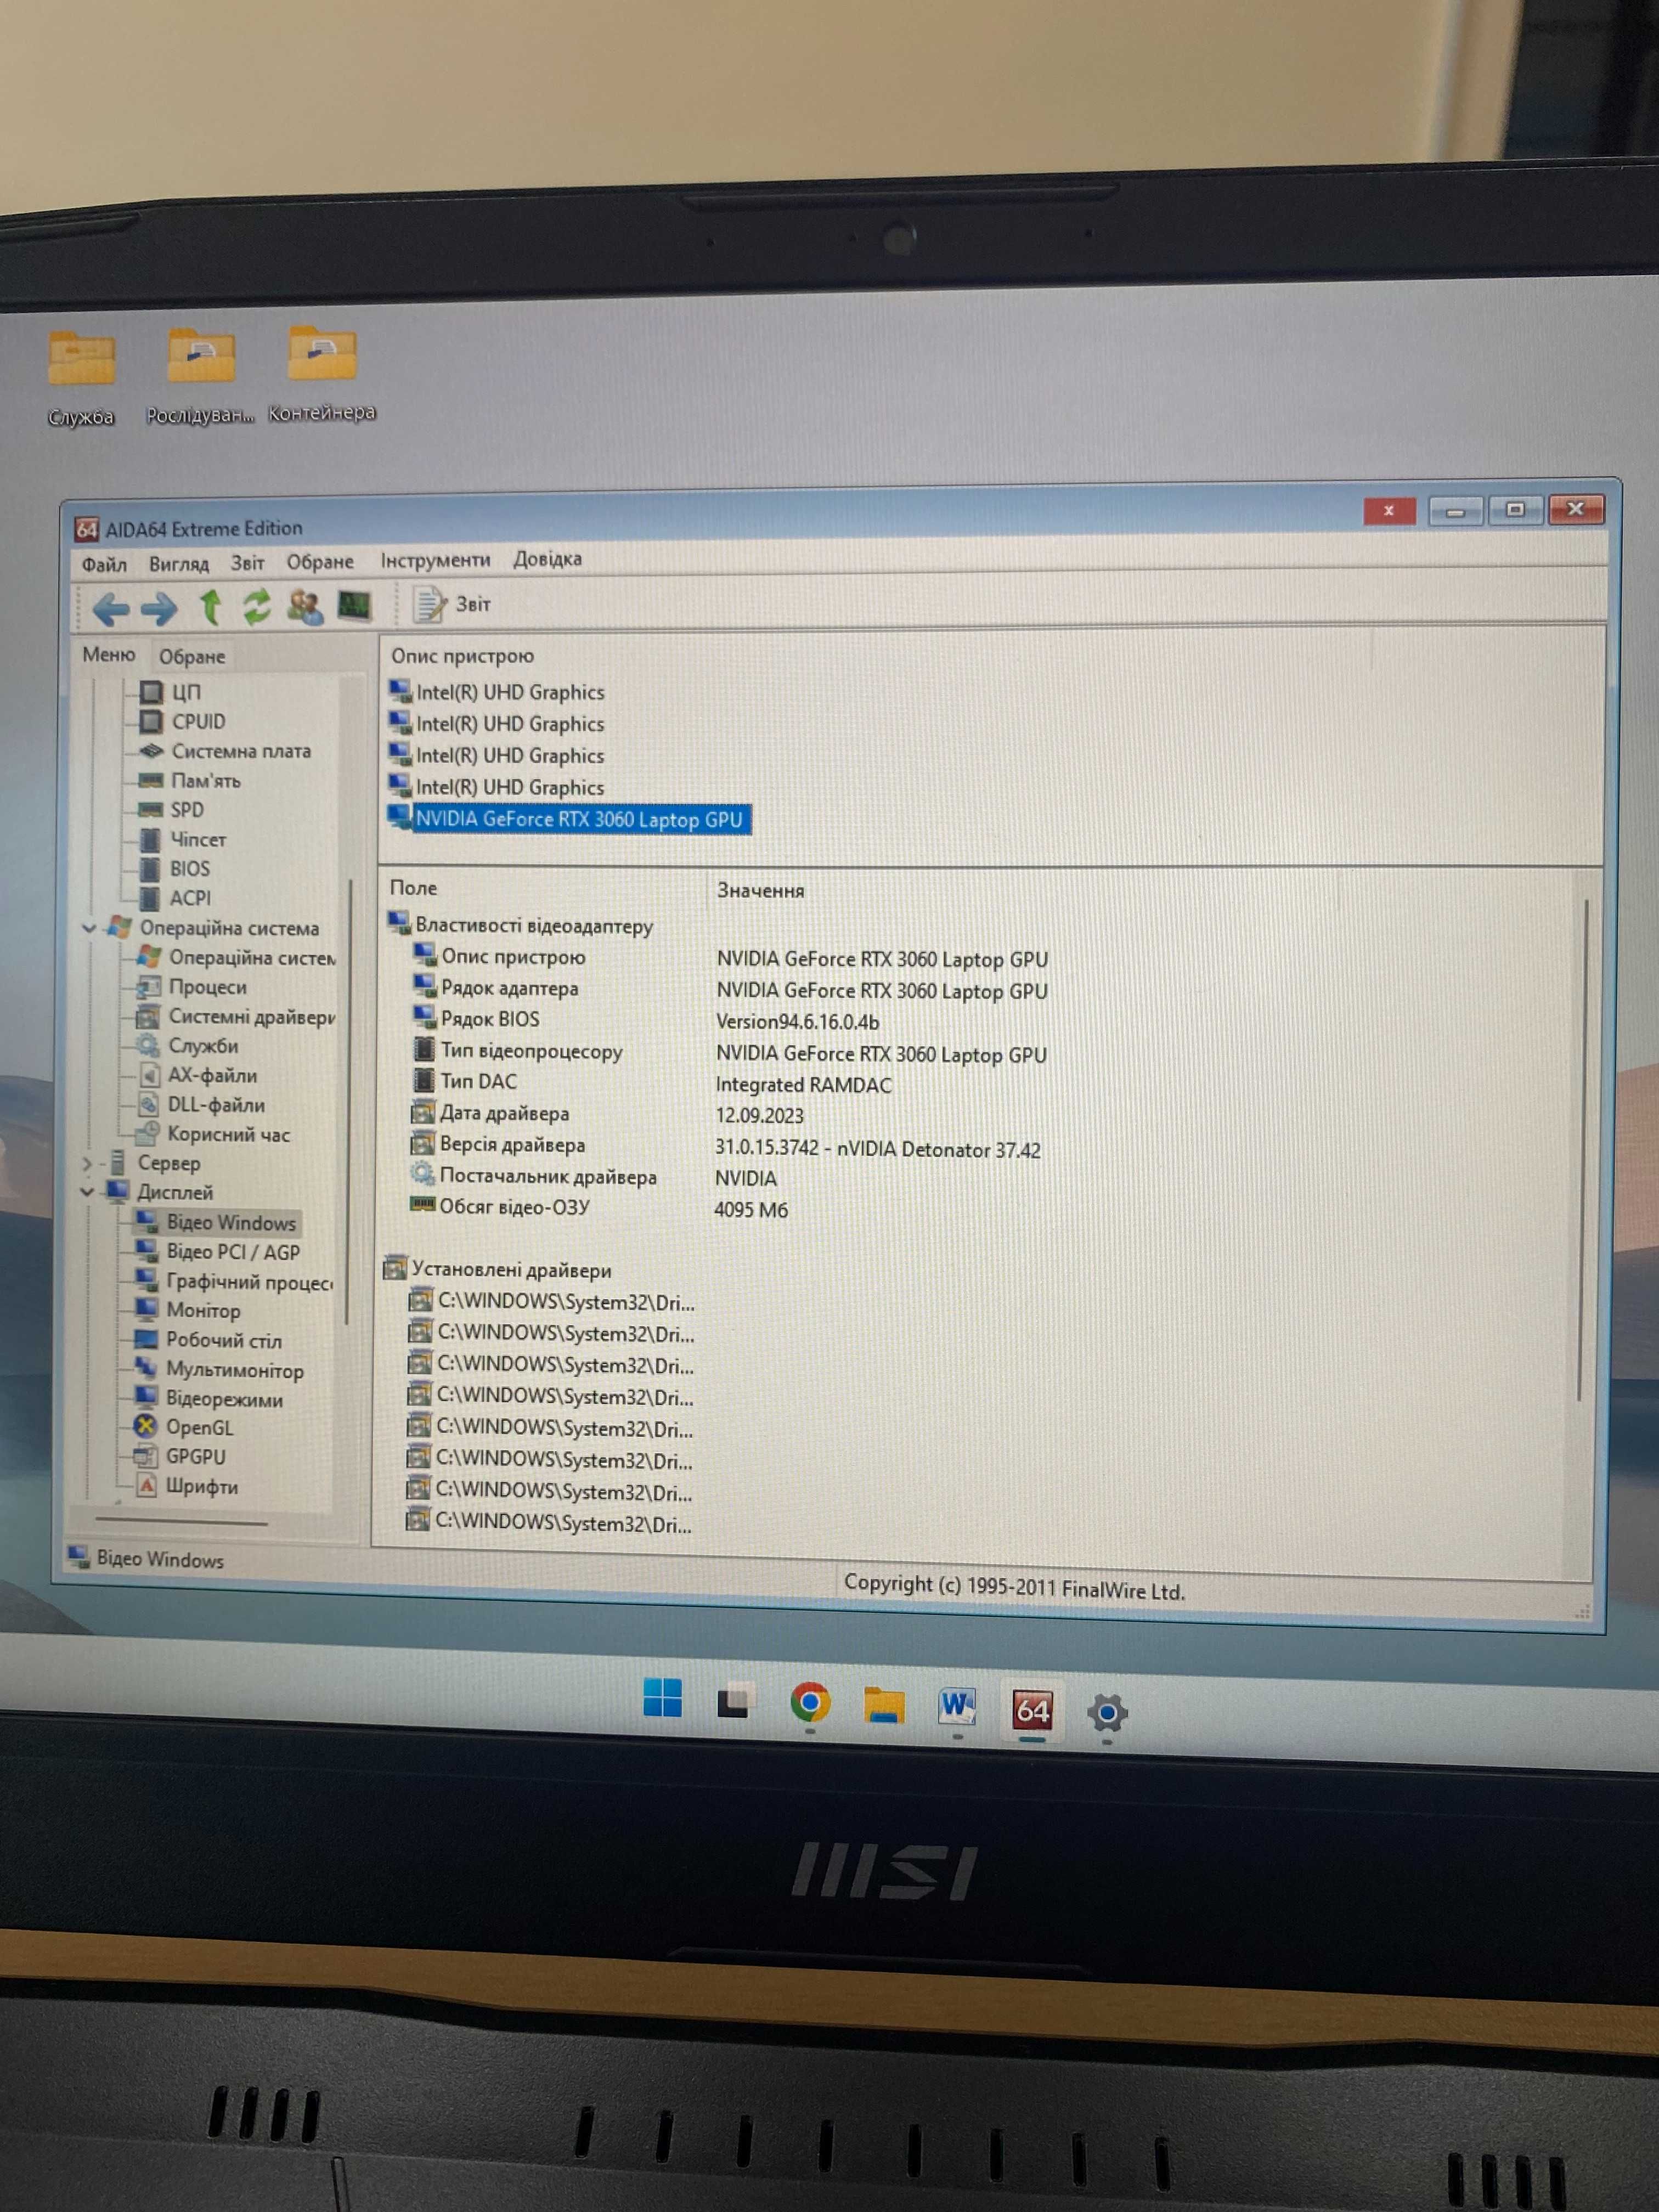Open the Інструменти menu

click(x=435, y=560)
